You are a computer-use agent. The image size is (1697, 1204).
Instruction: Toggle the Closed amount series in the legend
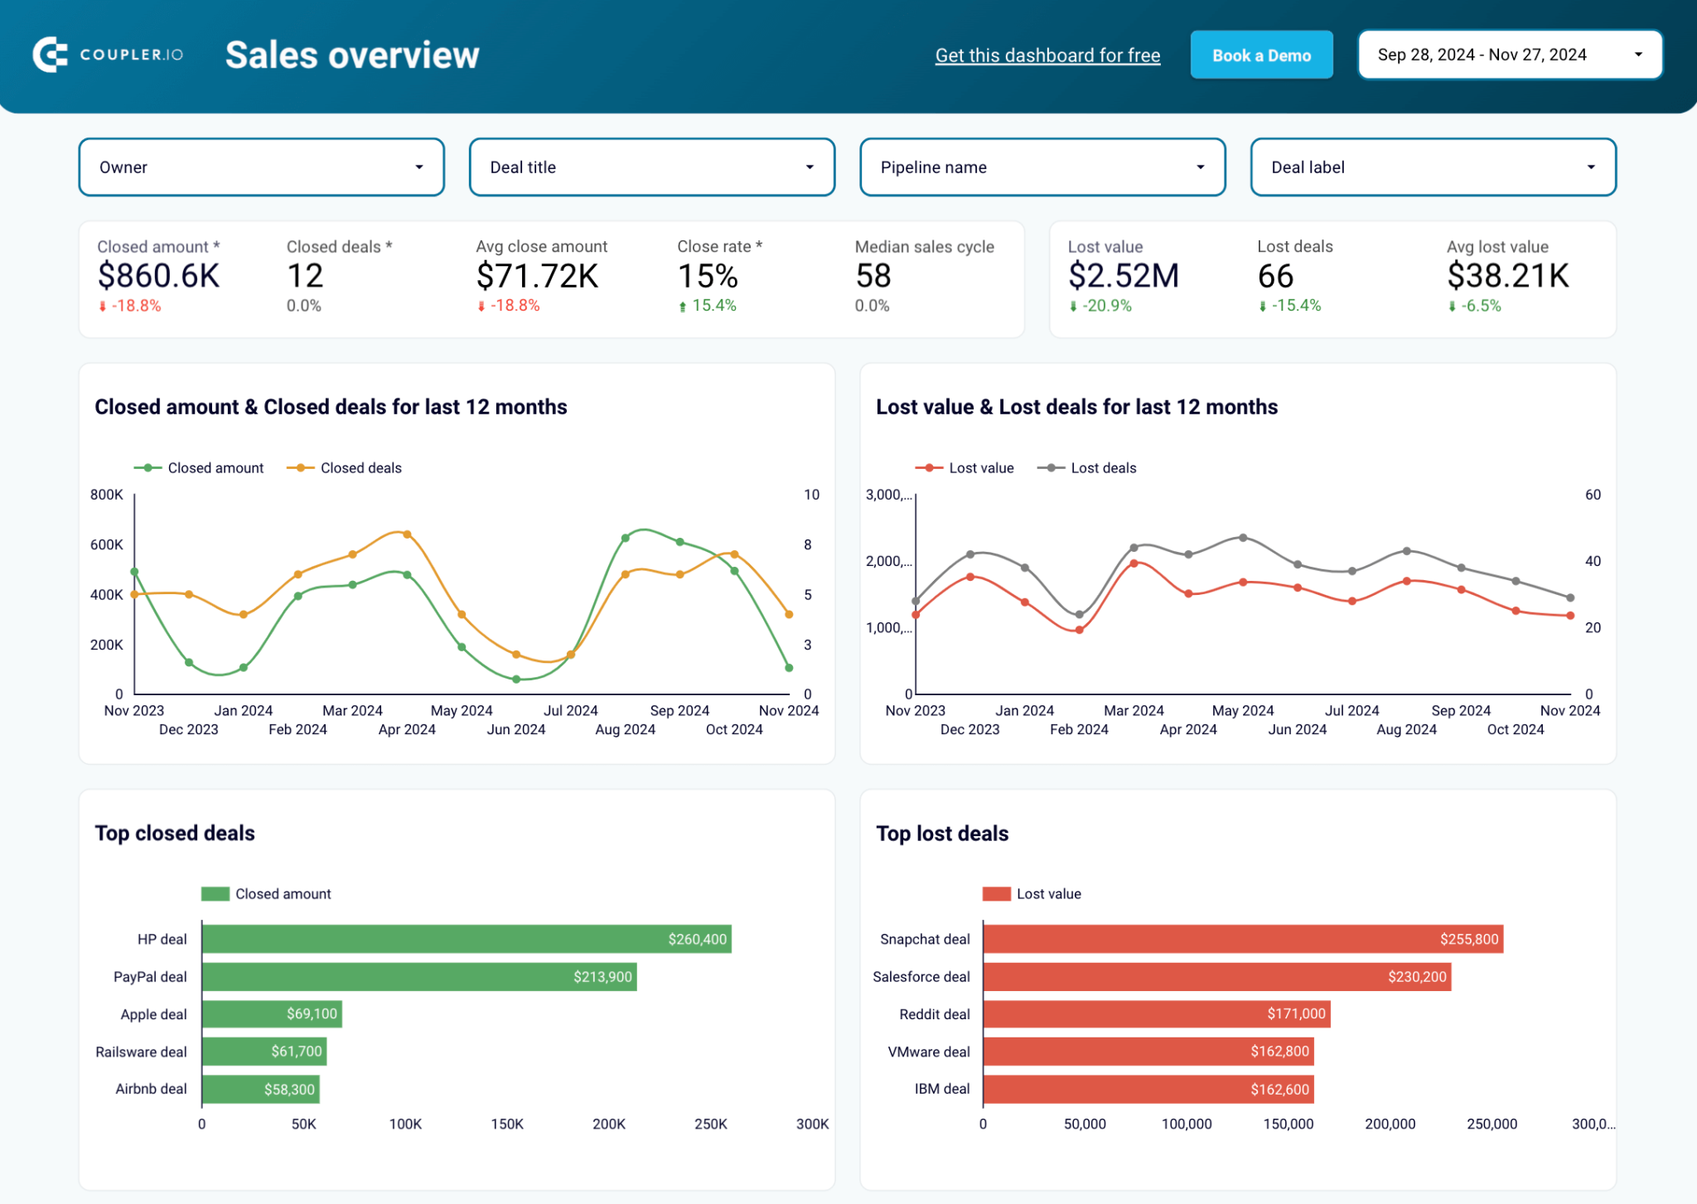[x=214, y=467]
